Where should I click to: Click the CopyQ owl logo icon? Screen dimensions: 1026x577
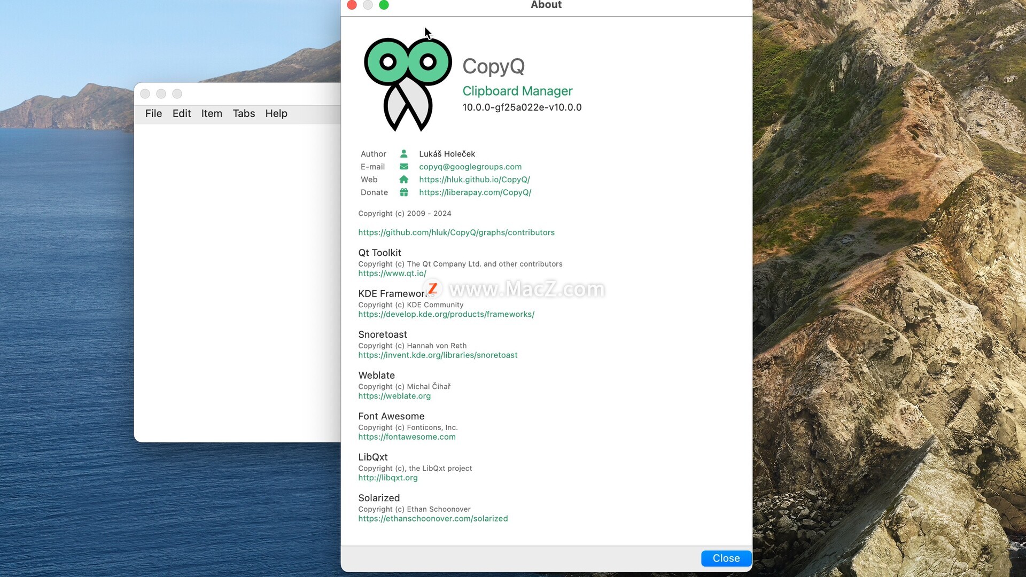408,84
